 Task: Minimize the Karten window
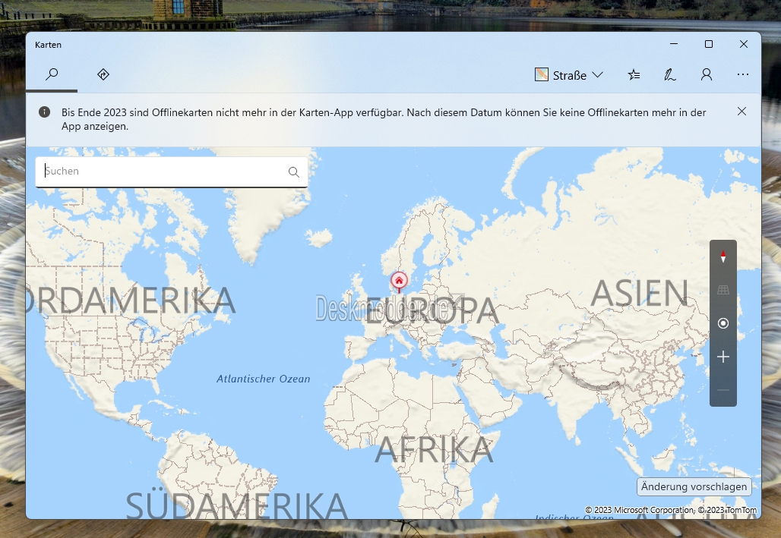(x=674, y=44)
